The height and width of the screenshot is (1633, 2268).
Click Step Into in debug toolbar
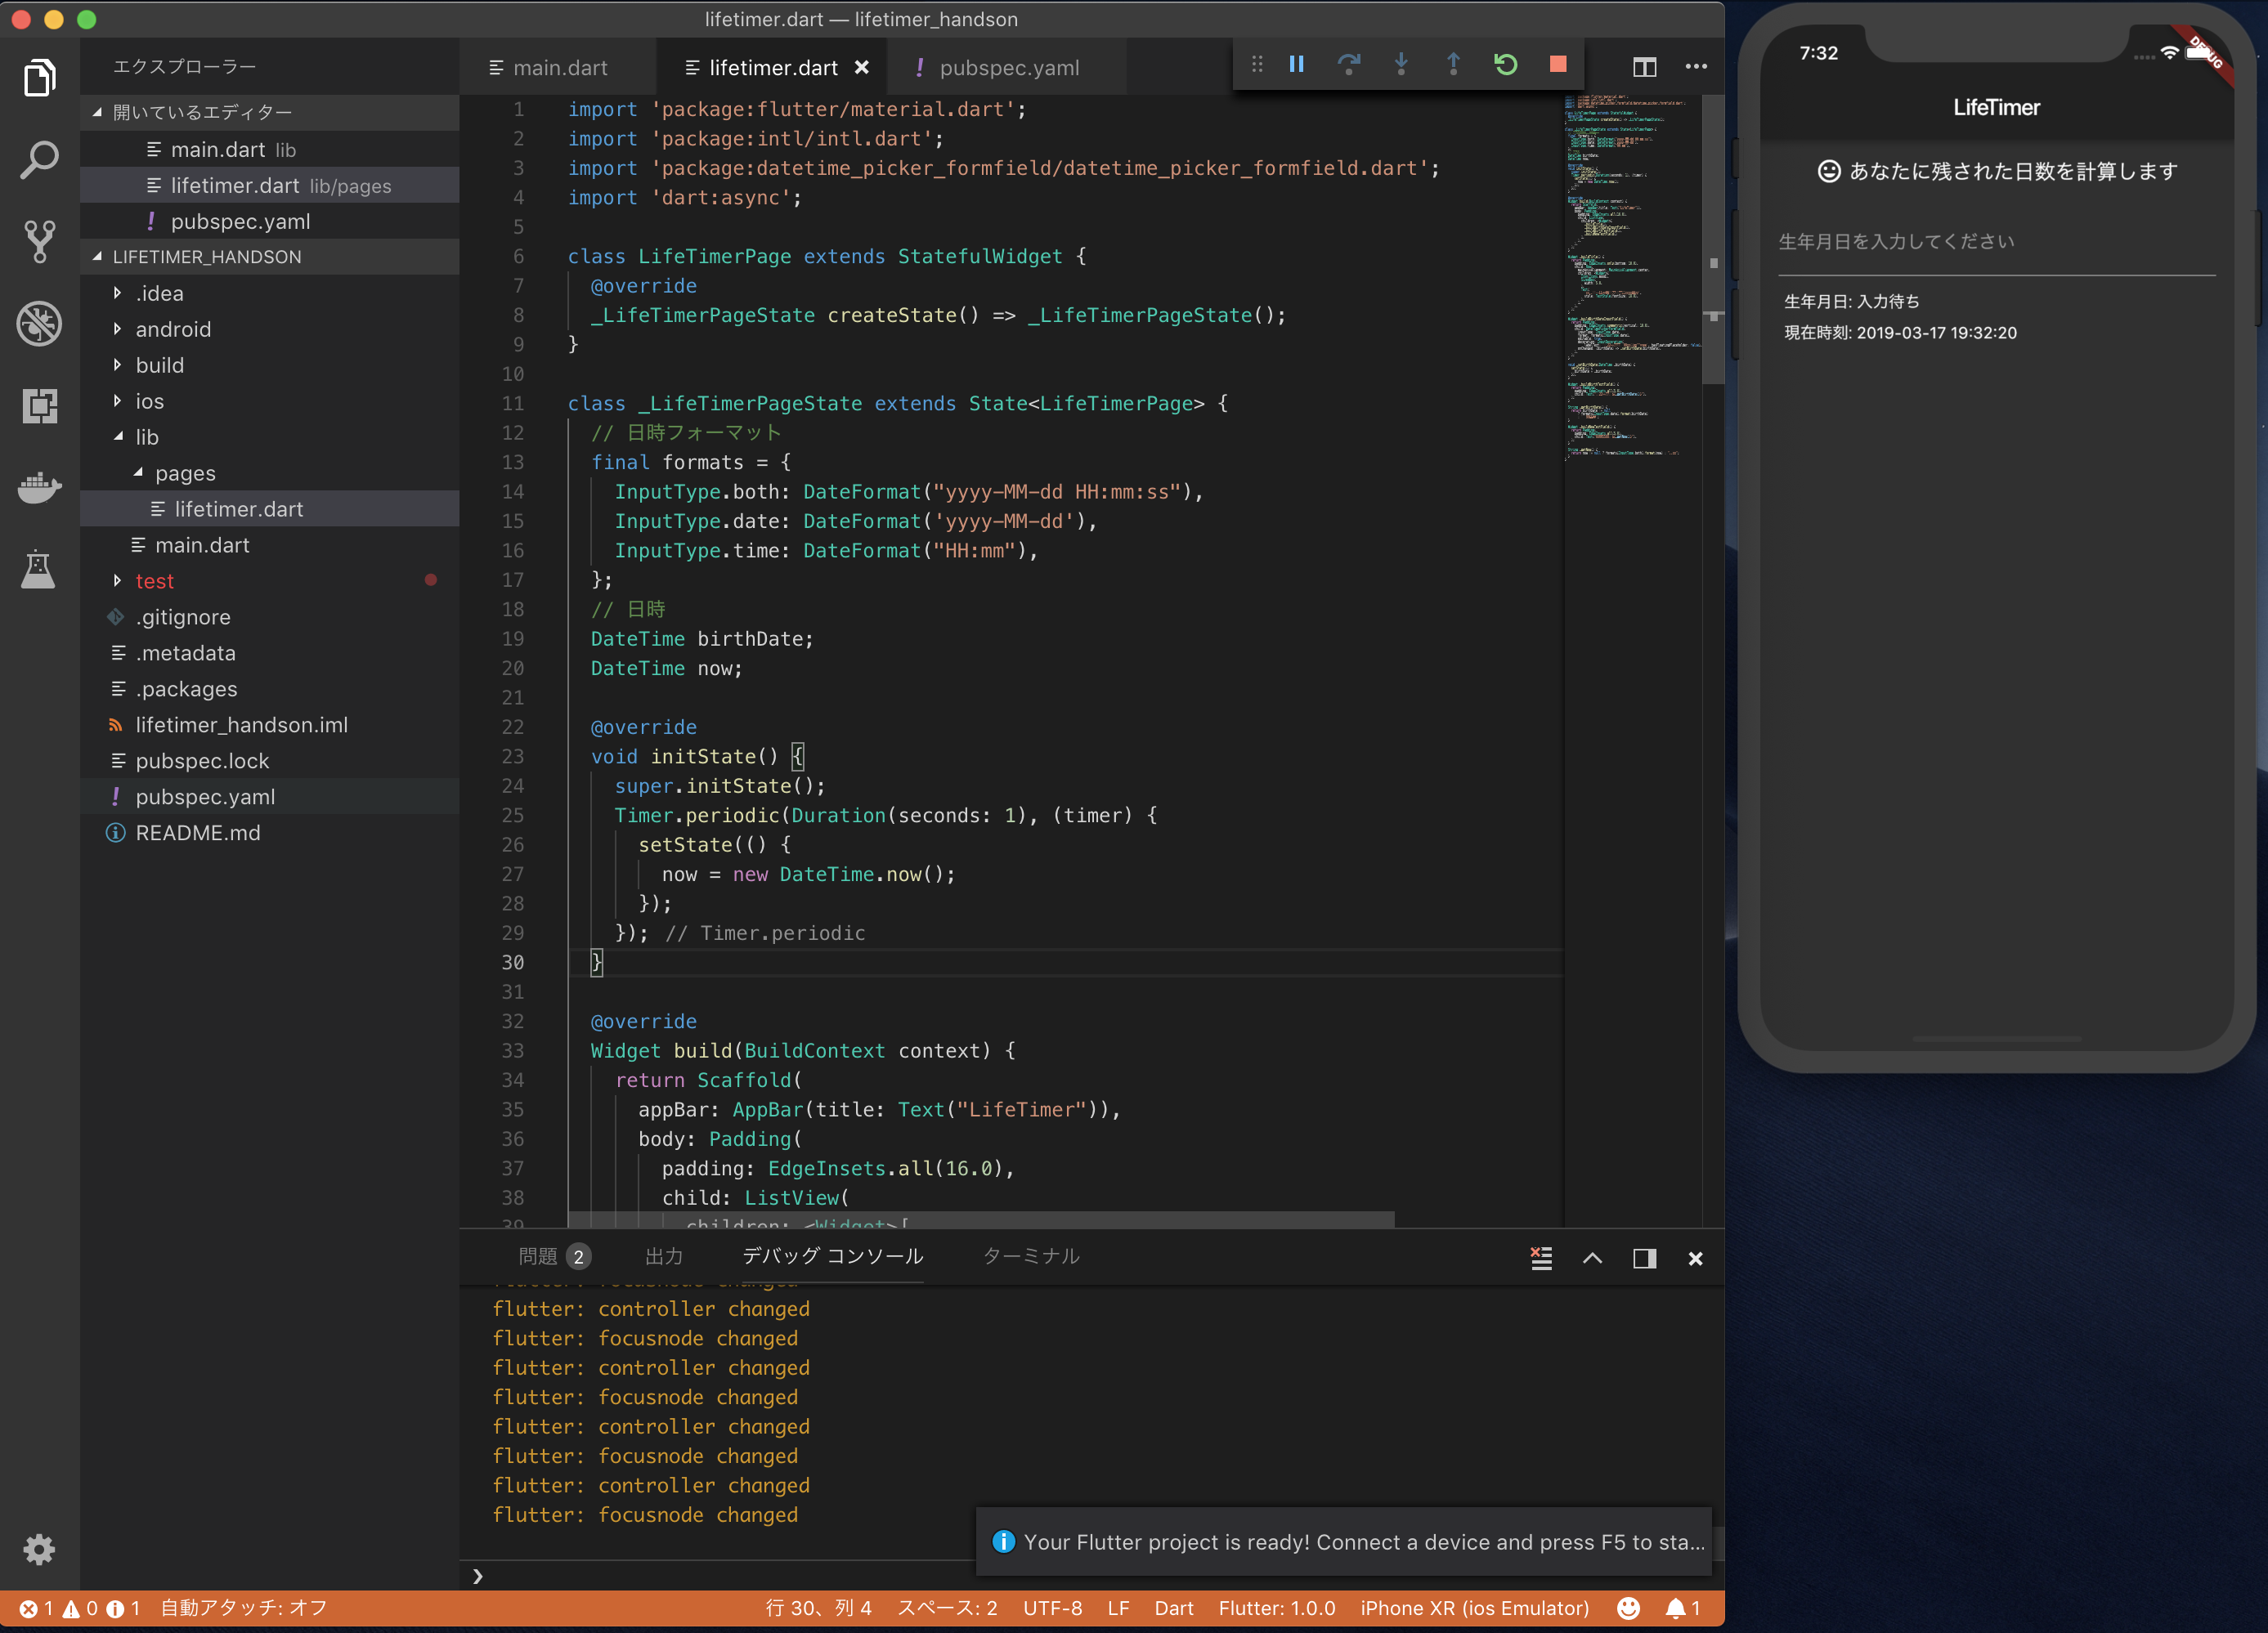(1401, 65)
